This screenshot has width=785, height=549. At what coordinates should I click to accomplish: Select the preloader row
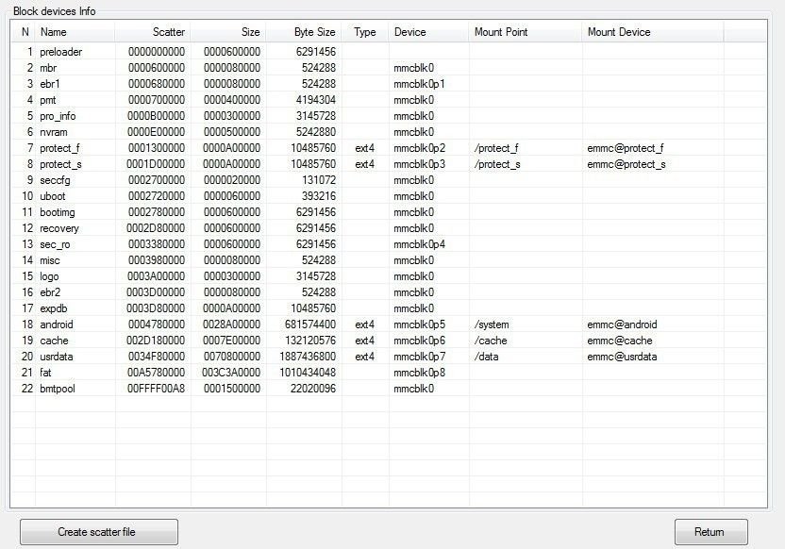[389, 52]
